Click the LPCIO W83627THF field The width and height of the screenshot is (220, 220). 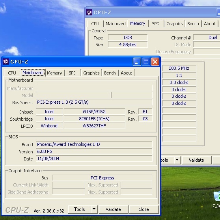pyautogui.click(x=94, y=126)
